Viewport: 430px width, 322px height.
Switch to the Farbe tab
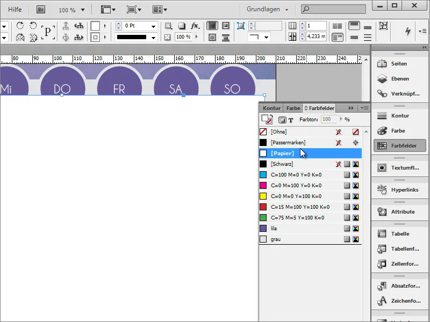[293, 108]
